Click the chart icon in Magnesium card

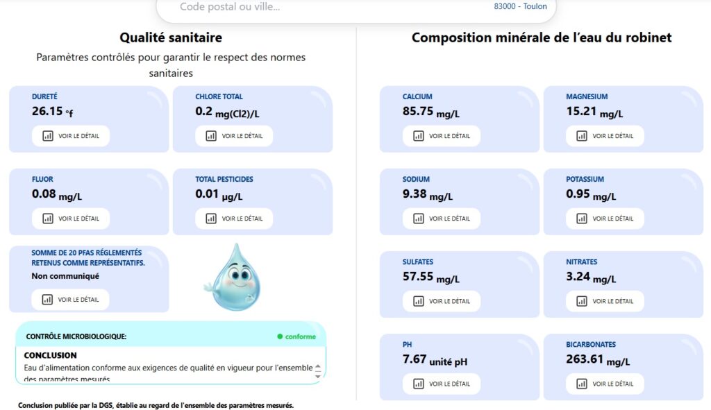point(583,136)
